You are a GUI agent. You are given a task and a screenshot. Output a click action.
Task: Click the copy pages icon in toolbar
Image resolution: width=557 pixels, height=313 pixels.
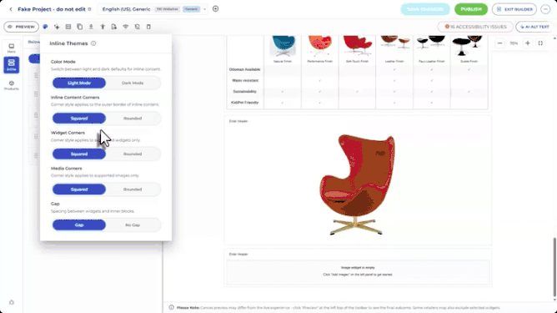pyautogui.click(x=79, y=27)
